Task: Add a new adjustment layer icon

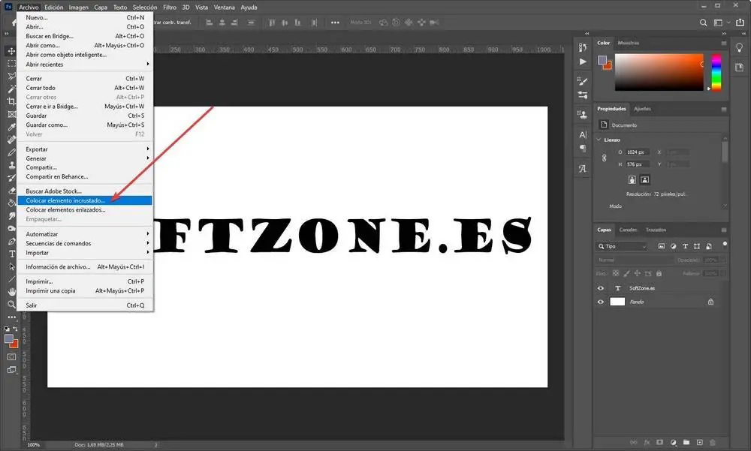Action: point(674,443)
